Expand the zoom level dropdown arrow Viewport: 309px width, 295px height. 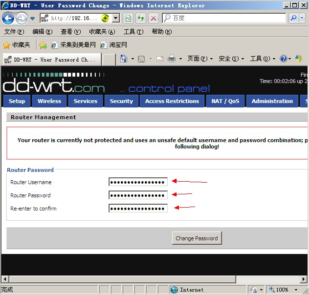click(296, 290)
